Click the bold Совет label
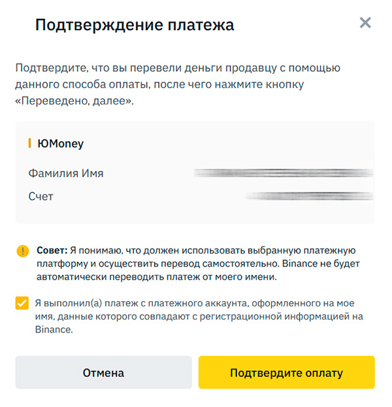This screenshot has height=407, width=392. click(52, 250)
